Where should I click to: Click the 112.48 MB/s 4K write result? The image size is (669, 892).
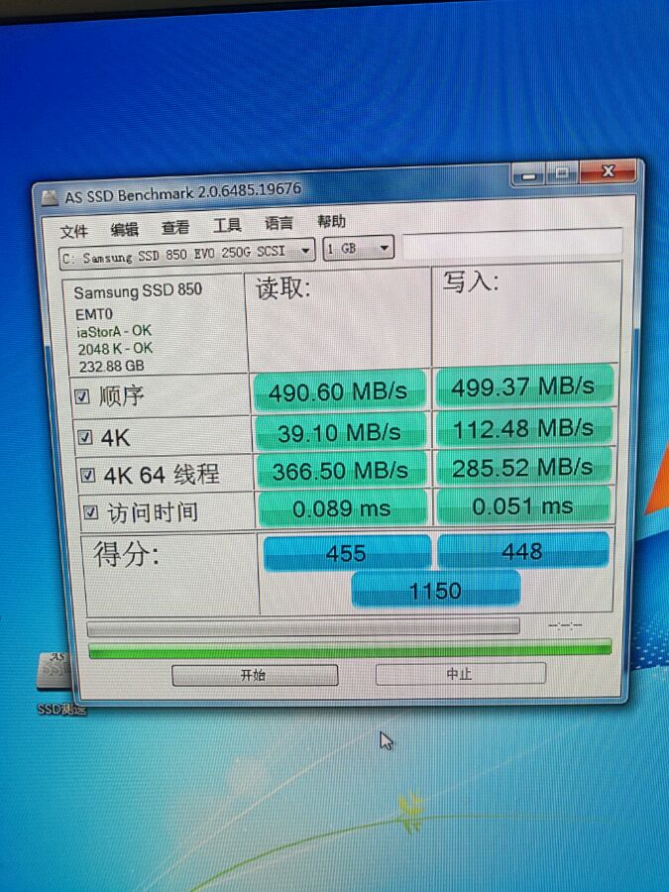(x=523, y=428)
